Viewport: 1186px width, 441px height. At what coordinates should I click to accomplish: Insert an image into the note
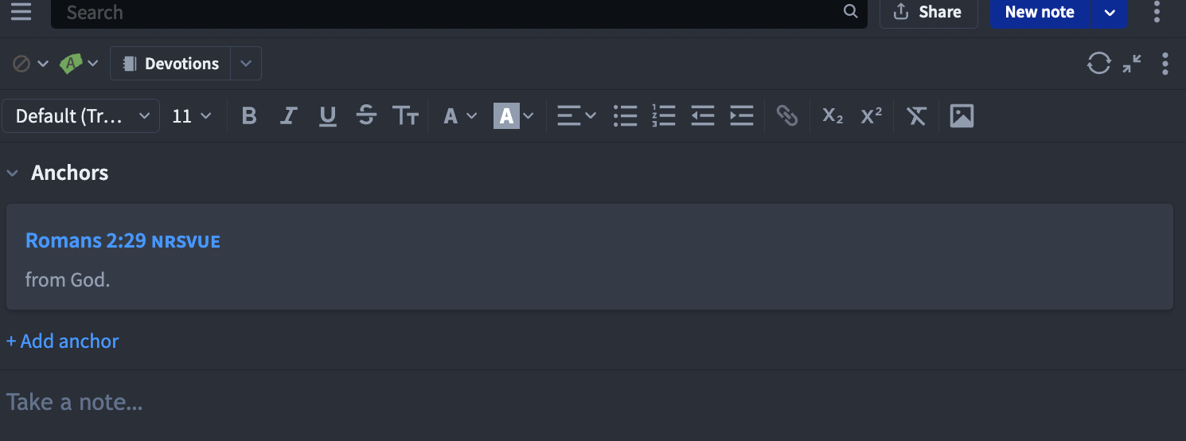(x=962, y=116)
